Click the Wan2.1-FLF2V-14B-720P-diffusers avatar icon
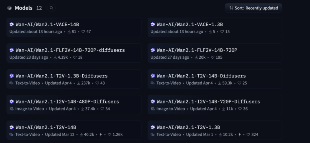The height and width of the screenshot is (143, 310). (x=11, y=50)
